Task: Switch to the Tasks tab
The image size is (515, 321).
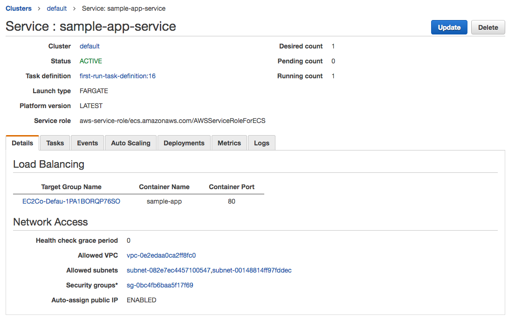Action: 55,143
